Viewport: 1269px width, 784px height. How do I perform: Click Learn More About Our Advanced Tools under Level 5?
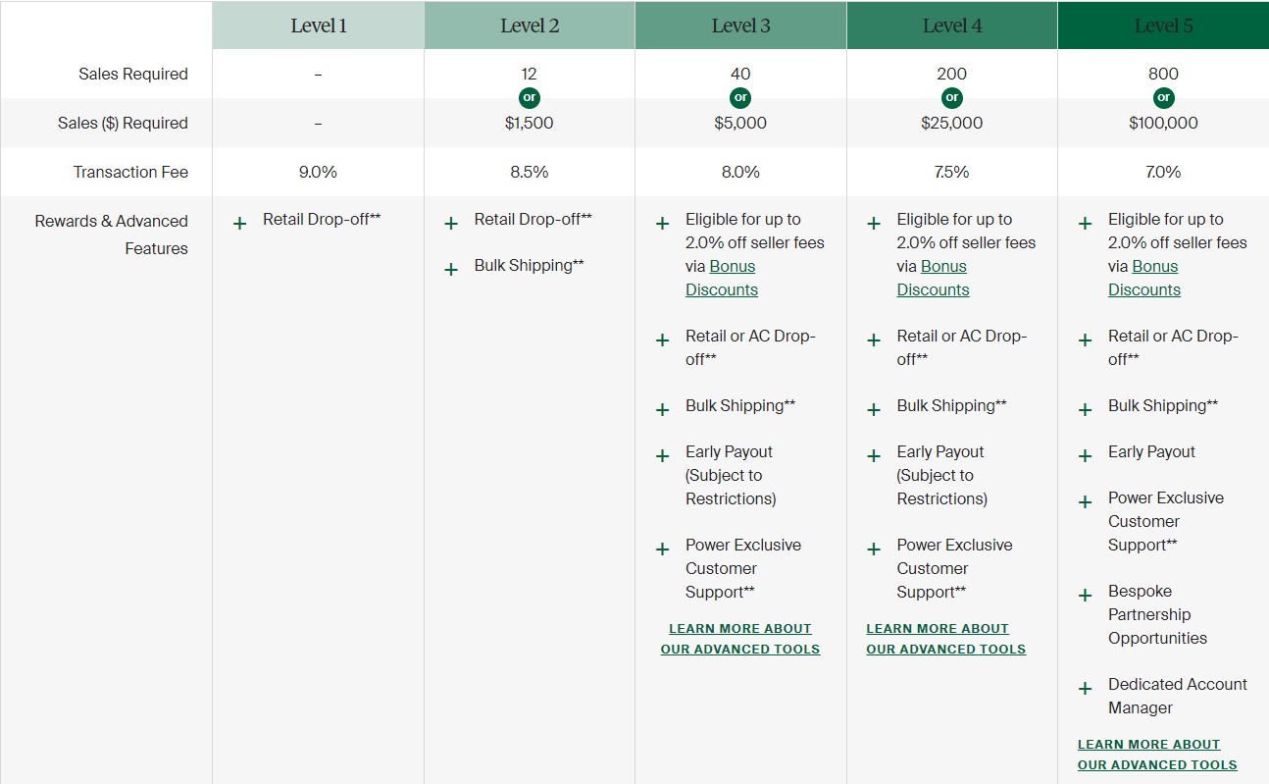1157,755
